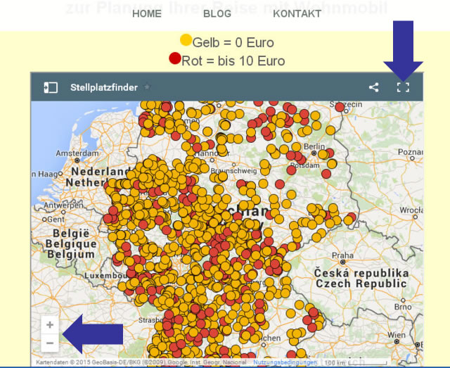Go to the HOME page

(x=147, y=13)
